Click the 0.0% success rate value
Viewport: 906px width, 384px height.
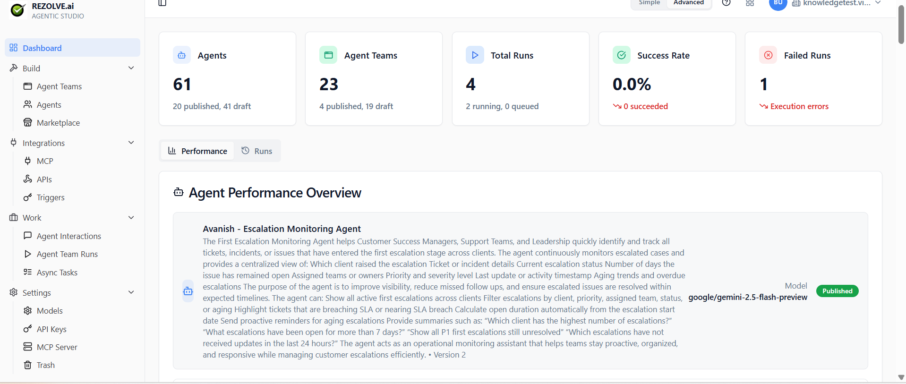(632, 84)
